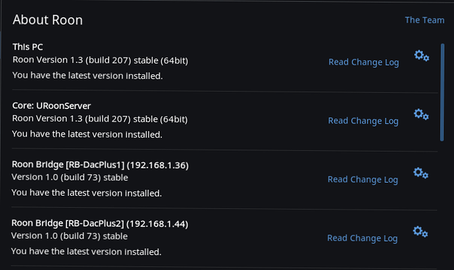Viewport: 454px width, 270px height.
Task: Read Change Log for This PC
Action: pyautogui.click(x=364, y=62)
